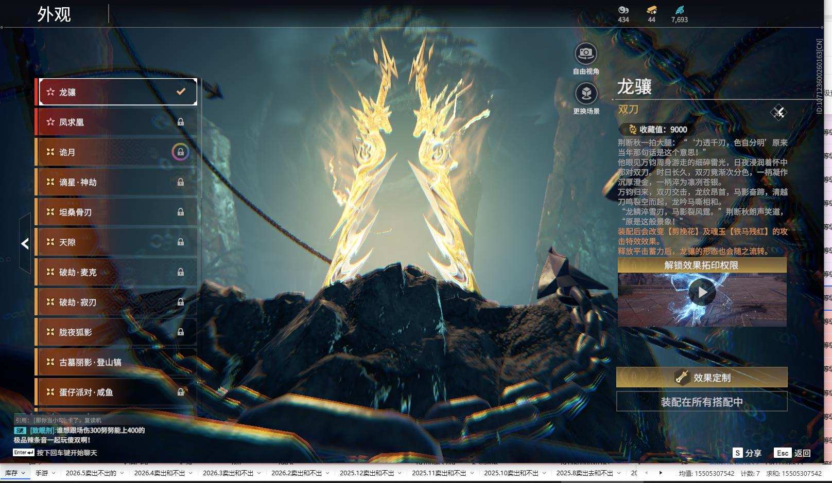Choose the 蛋仔派对·咸鱼 skin
This screenshot has height=483, width=832.
tap(116, 392)
